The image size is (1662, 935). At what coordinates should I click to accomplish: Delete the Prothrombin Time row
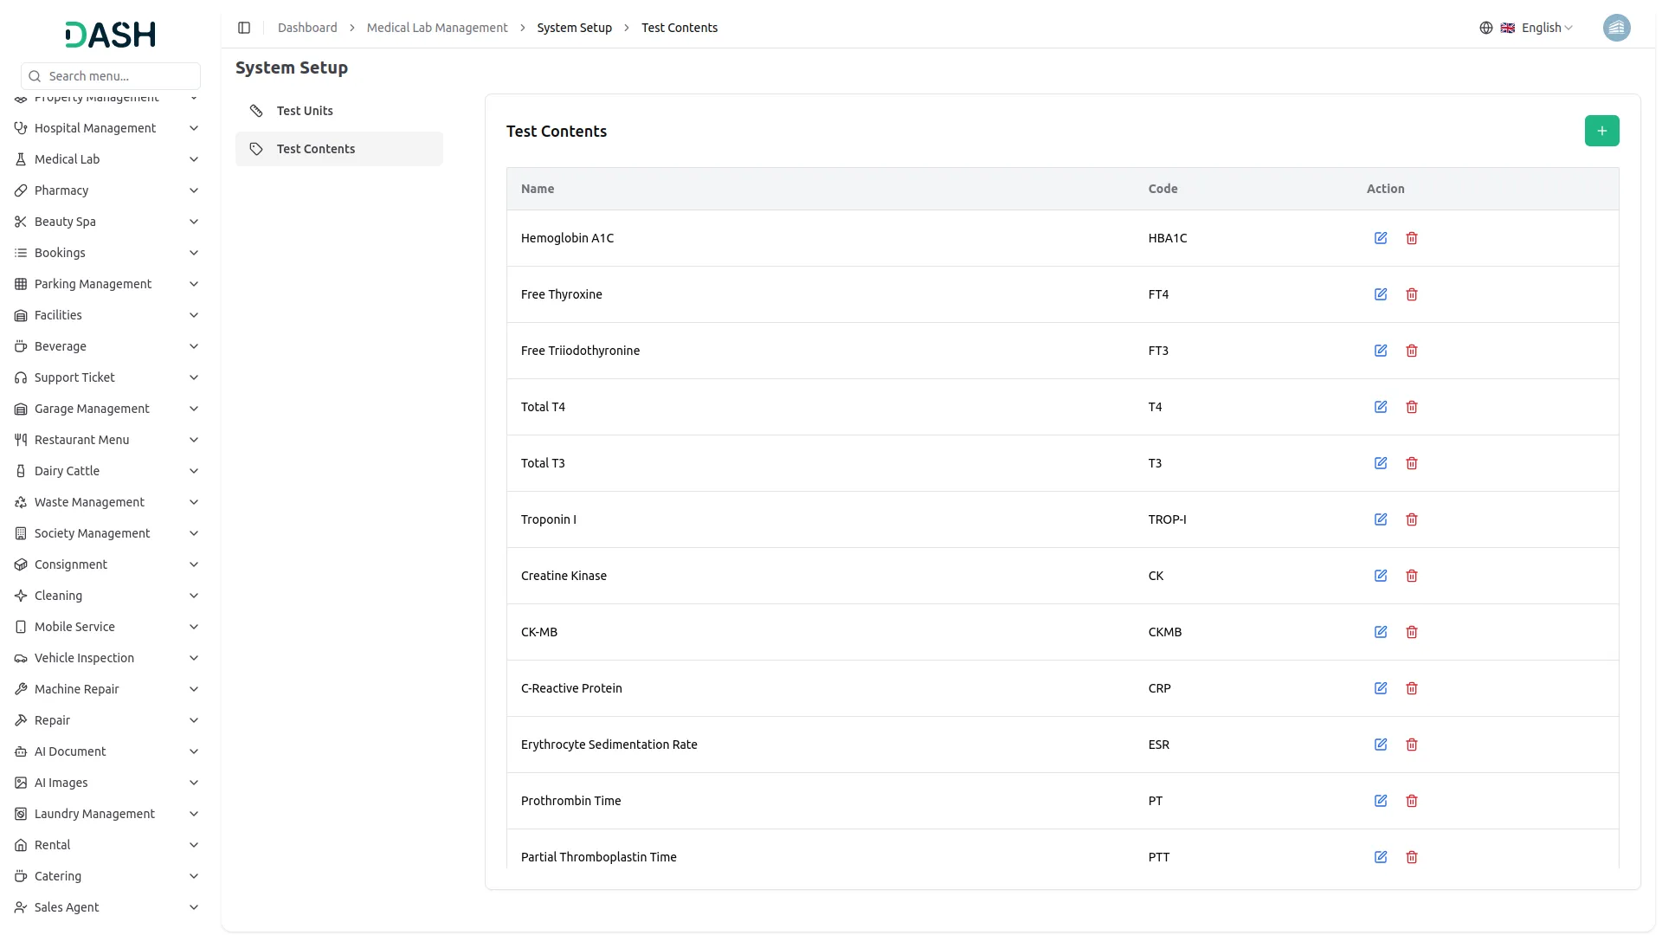click(1412, 801)
